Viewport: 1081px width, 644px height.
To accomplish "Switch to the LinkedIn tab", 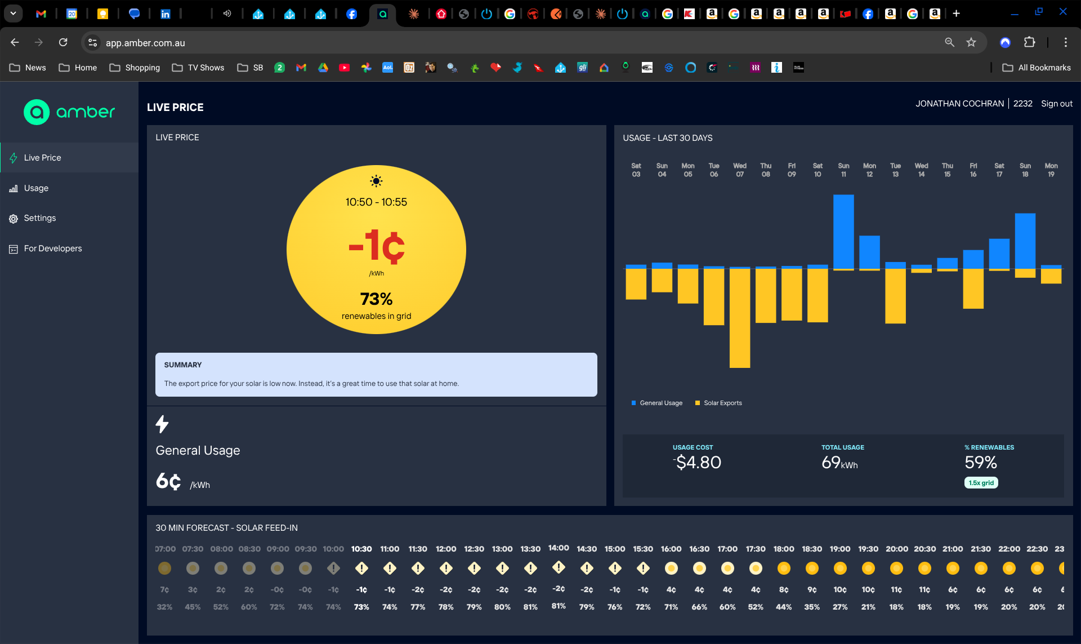I will tap(166, 14).
